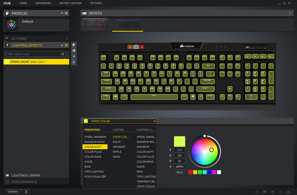Expand the Lightings Library section
Screen dimensions: 297x195
(36, 176)
